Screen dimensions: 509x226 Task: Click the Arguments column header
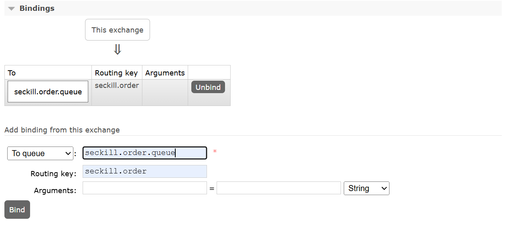[165, 73]
